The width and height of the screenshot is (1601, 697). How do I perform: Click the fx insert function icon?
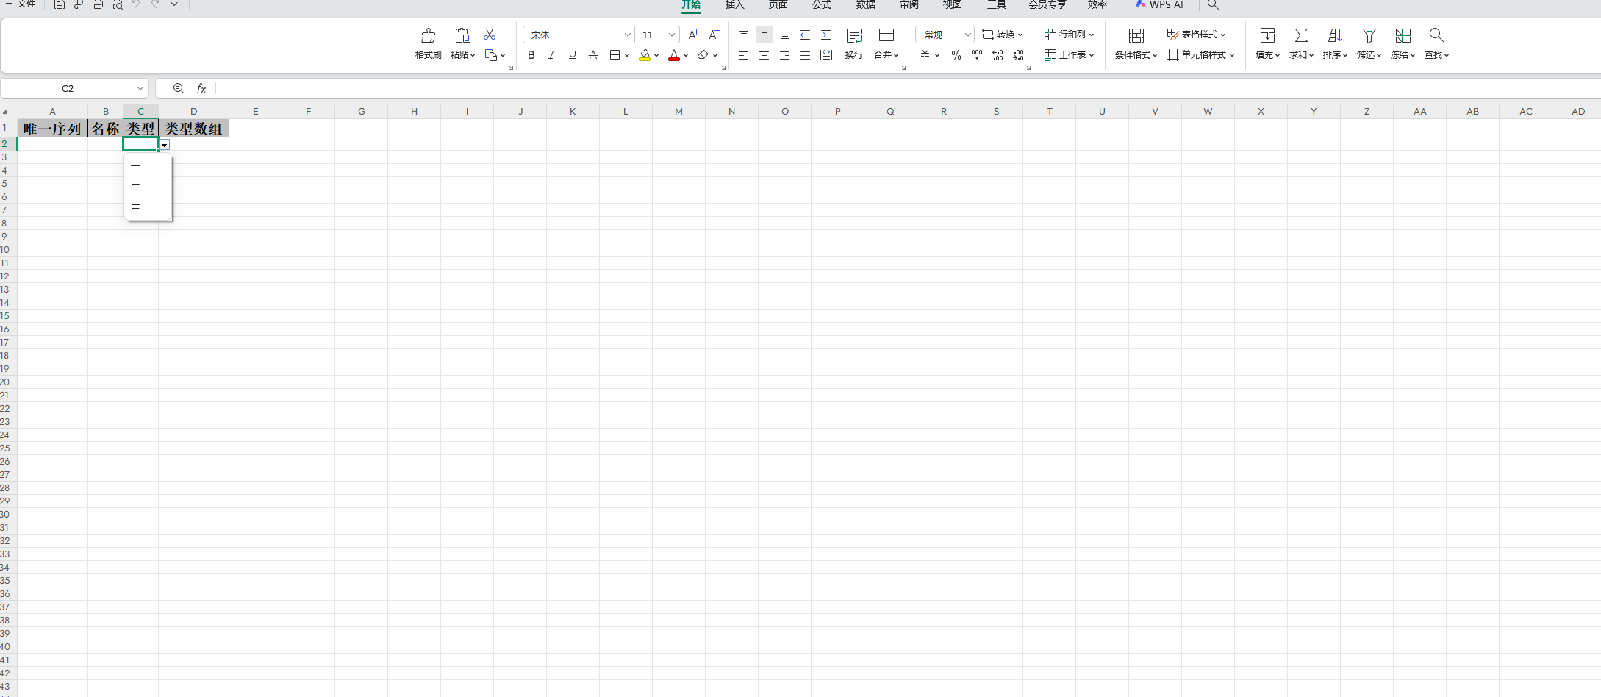tap(201, 88)
